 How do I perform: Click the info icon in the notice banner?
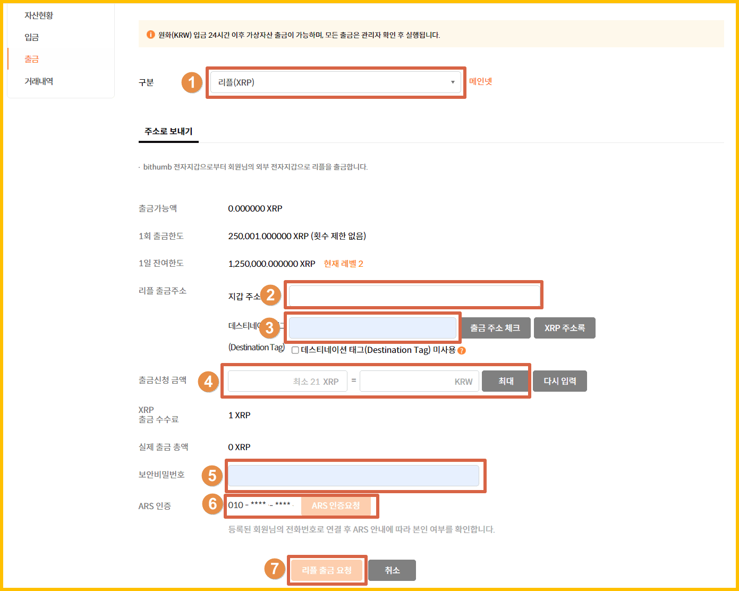tap(150, 35)
